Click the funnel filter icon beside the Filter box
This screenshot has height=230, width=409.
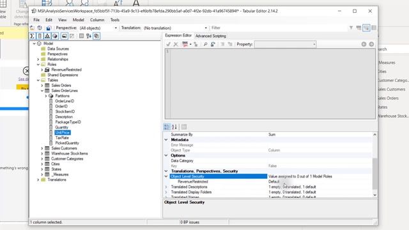351,27
